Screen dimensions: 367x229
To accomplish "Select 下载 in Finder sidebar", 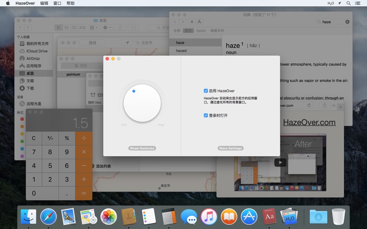I will 34,88.
